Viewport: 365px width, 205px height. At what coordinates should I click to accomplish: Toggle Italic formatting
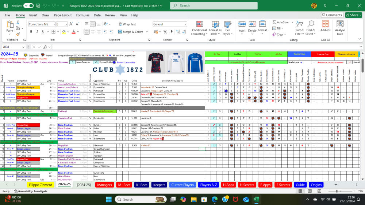(x=37, y=32)
